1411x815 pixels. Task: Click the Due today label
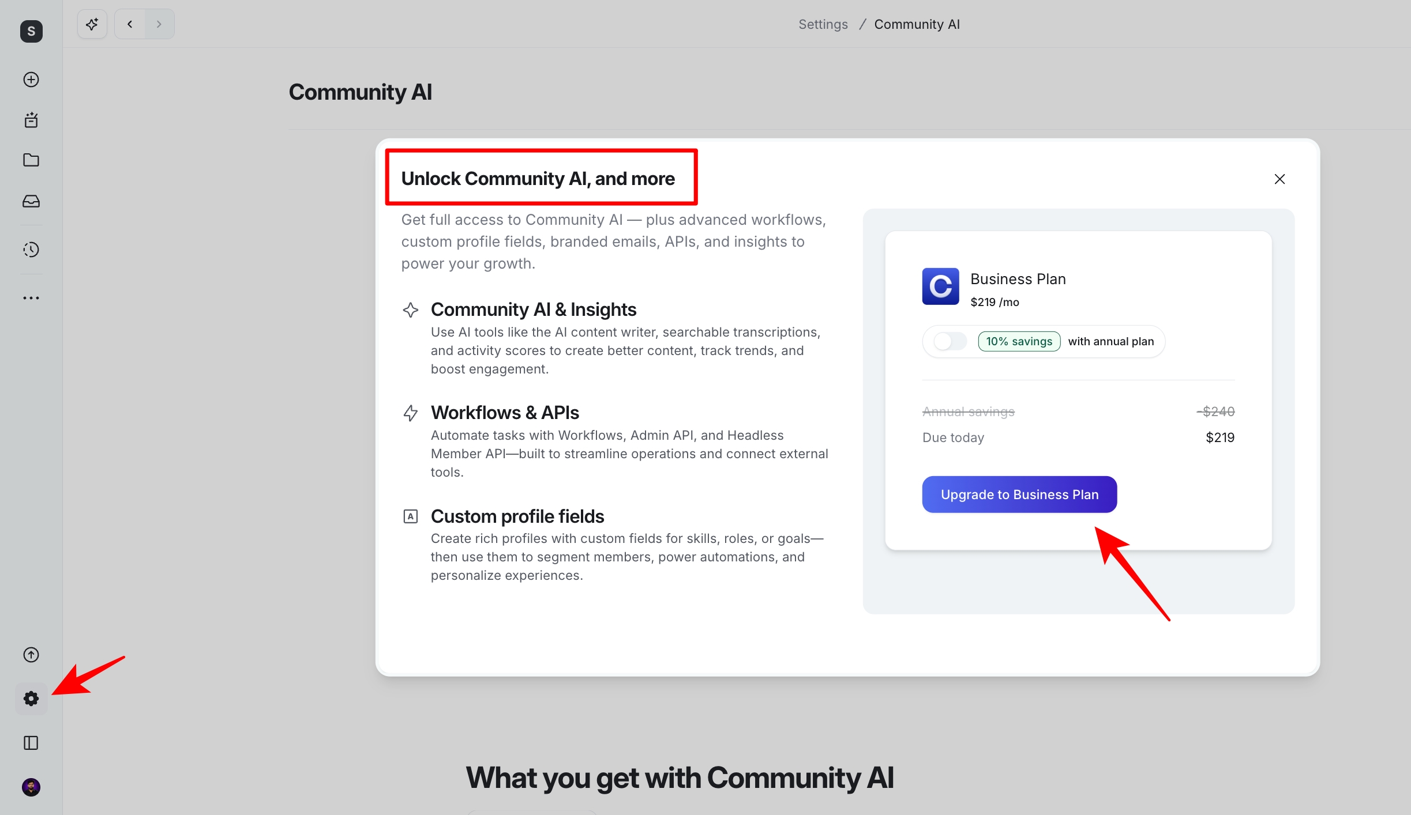pos(953,437)
